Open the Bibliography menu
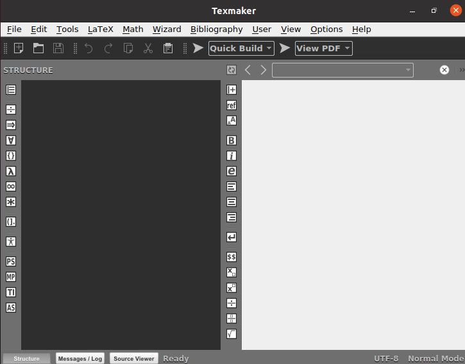Screen dimensions: 465x364 [x=217, y=29]
